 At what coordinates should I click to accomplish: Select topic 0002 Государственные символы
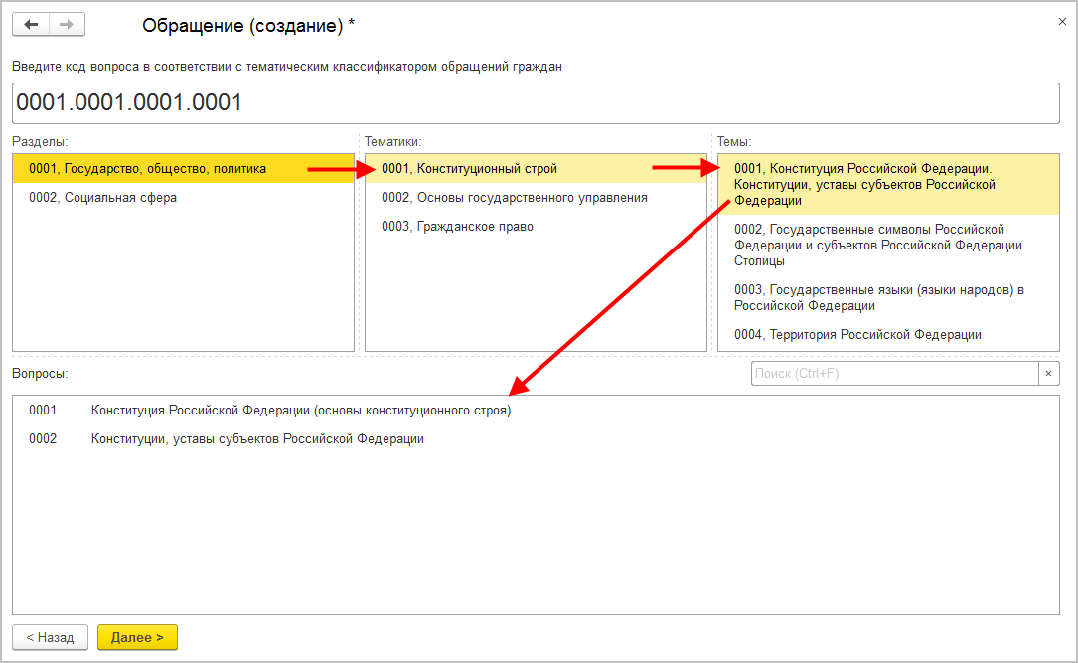(879, 246)
